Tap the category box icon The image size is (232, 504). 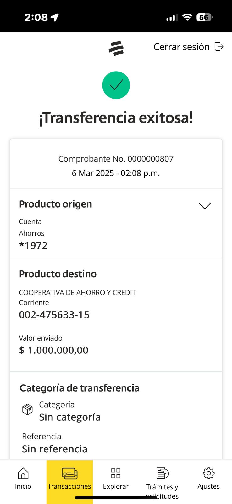27,409
